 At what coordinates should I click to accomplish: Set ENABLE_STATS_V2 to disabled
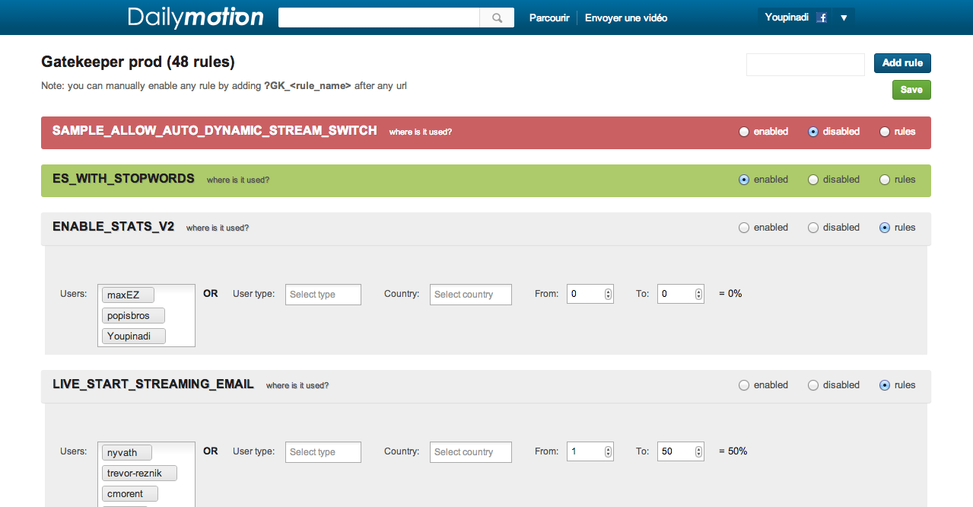coord(813,228)
